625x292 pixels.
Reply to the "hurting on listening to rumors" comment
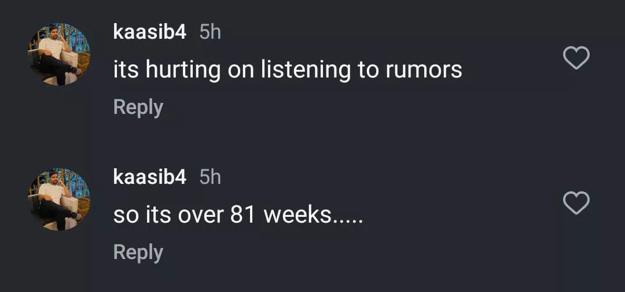[138, 108]
